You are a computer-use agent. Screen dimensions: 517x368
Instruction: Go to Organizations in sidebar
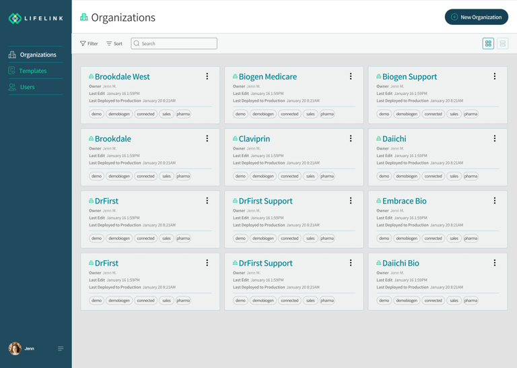pyautogui.click(x=36, y=55)
